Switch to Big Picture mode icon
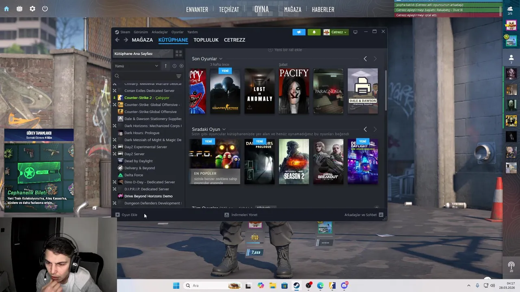 355,32
